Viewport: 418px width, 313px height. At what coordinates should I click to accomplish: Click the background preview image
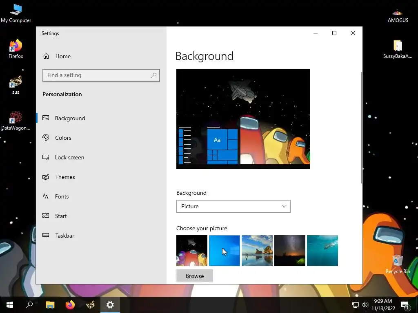243,119
